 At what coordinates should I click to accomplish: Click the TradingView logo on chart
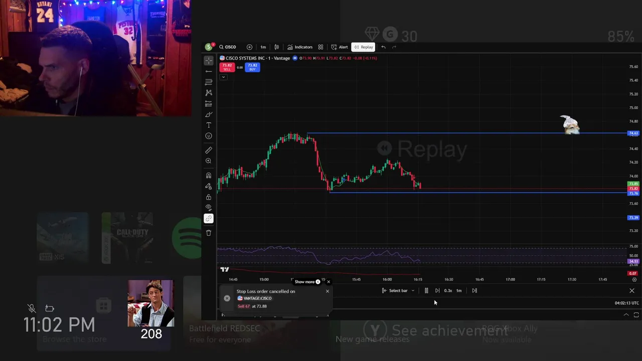coord(225,269)
